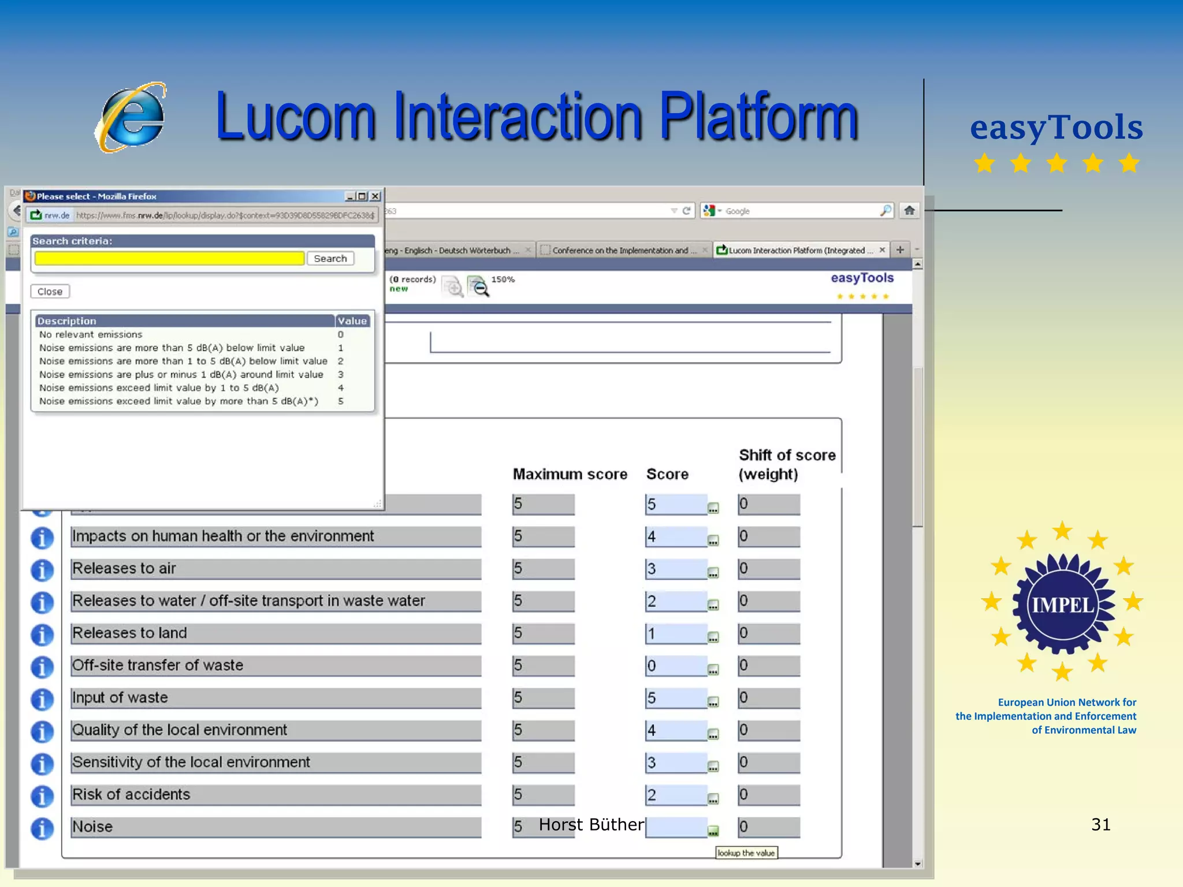Select 'exceed limit value by 1 to 5 dB(A)'
Viewport: 1183px width, 887px height.
pos(202,387)
